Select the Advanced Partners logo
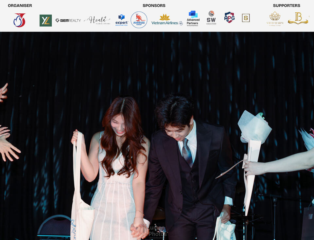This screenshot has width=314, height=240. (193, 18)
